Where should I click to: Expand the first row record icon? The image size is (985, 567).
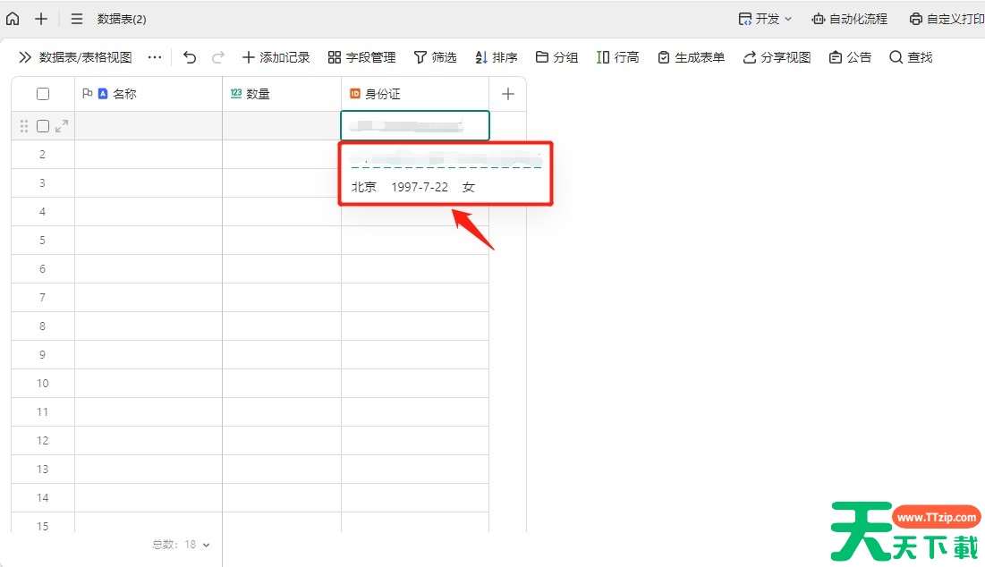tap(62, 126)
